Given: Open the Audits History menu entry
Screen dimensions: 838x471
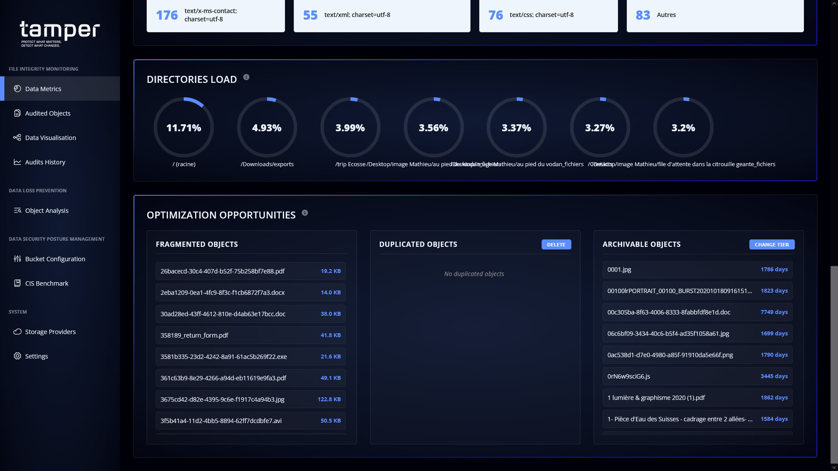Looking at the screenshot, I should point(45,162).
